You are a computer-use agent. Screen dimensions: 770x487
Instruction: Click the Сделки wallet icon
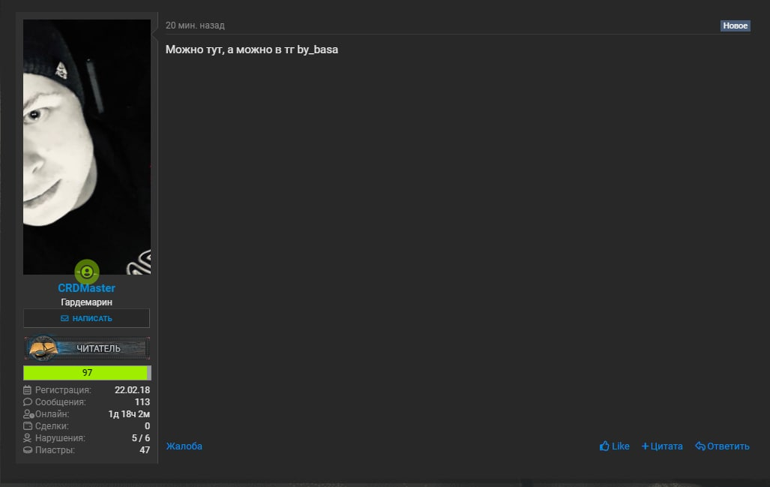[x=28, y=426]
